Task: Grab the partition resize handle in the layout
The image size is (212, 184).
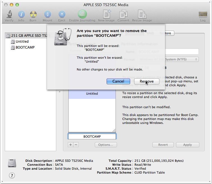Action: 114,130
